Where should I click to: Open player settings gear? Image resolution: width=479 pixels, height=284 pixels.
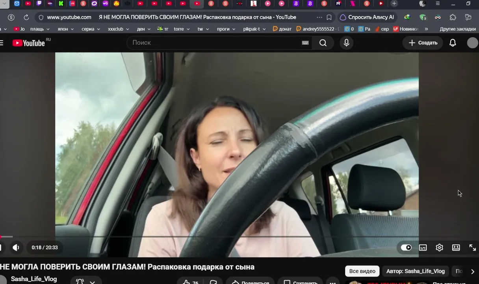click(x=440, y=247)
